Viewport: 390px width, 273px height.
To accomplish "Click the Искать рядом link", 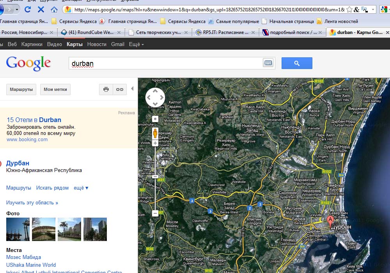I will [52, 188].
